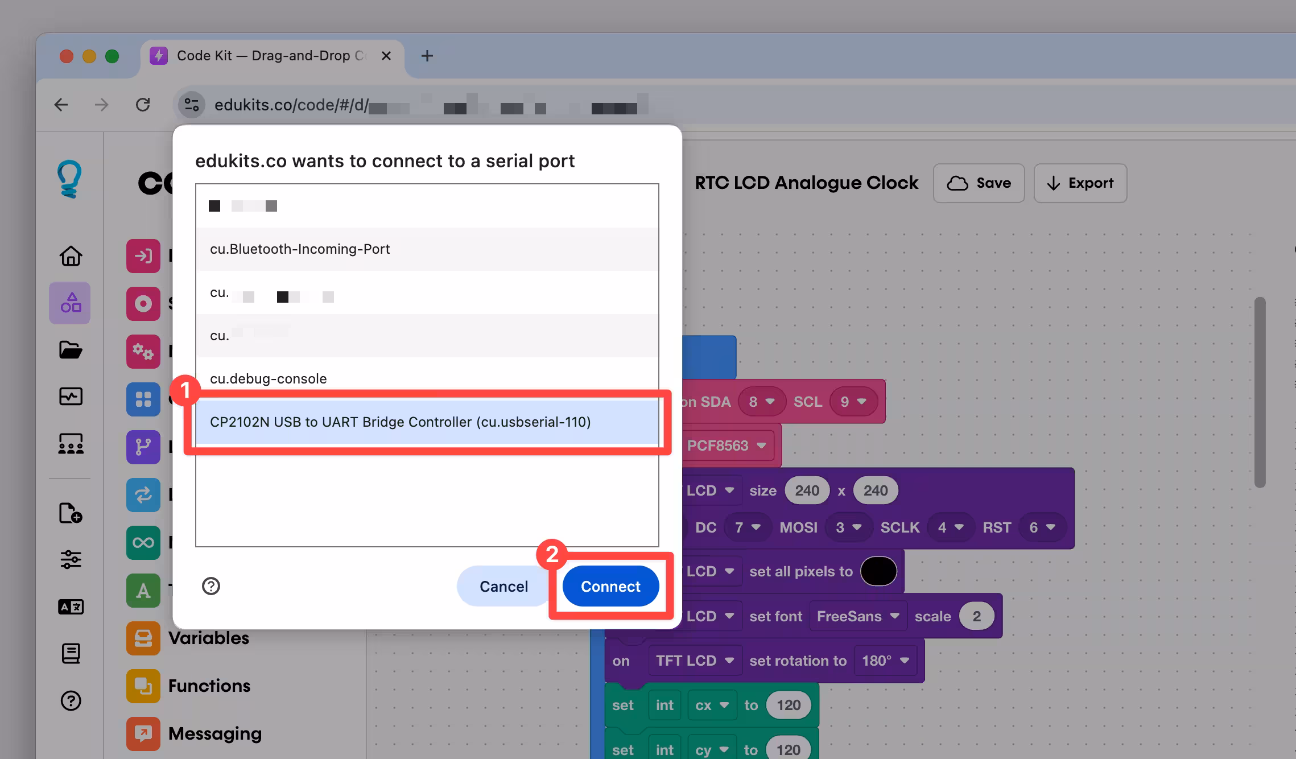Open the settings sliders icon in sidebar
Image resolution: width=1296 pixels, height=759 pixels.
pyautogui.click(x=71, y=559)
